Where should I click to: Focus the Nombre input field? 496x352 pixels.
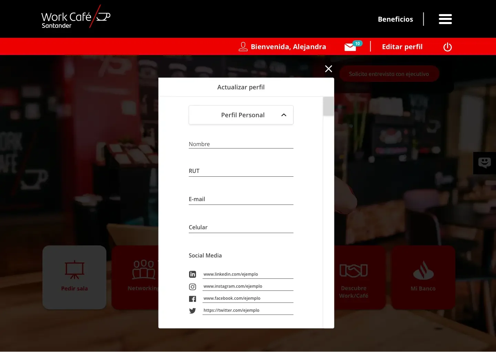click(241, 144)
